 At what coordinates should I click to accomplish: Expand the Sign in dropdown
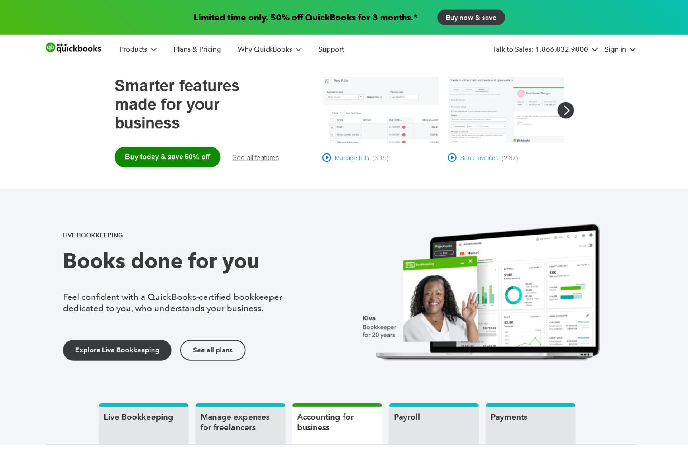click(620, 49)
